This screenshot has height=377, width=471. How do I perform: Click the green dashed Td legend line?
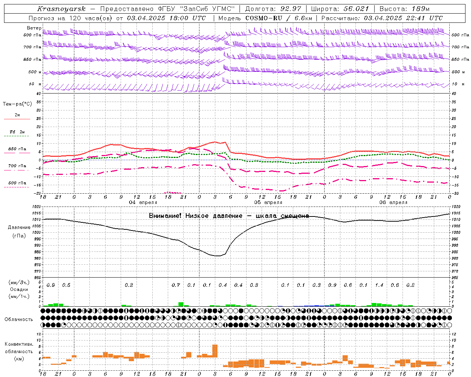[x=17, y=136]
